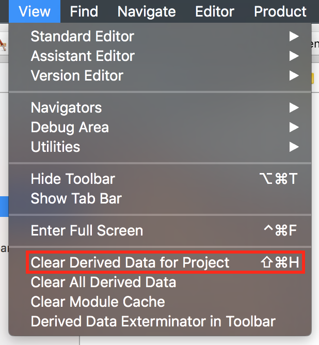Screen dimensions: 319x345
Task: Open the Navigate menu
Action: coord(147,11)
